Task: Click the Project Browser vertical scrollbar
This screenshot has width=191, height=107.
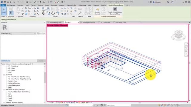Action: (x=45, y=78)
